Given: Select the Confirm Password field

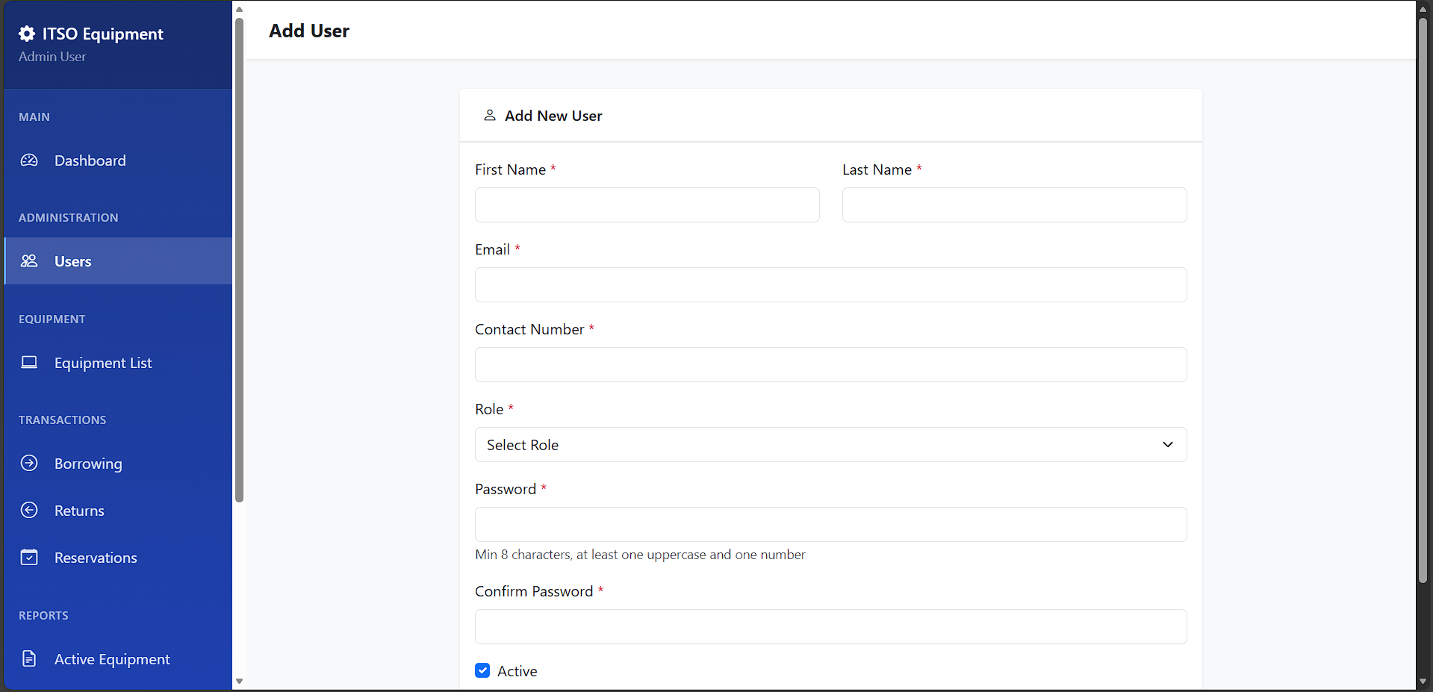Looking at the screenshot, I should (830, 627).
